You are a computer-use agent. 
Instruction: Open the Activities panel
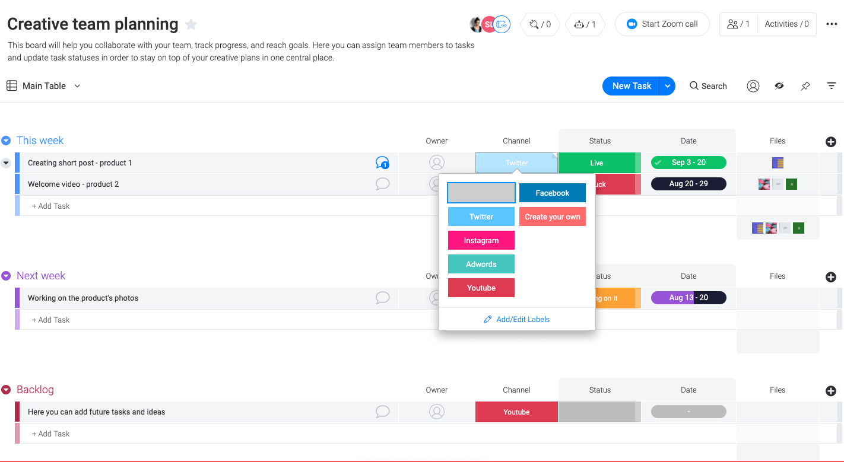click(787, 24)
